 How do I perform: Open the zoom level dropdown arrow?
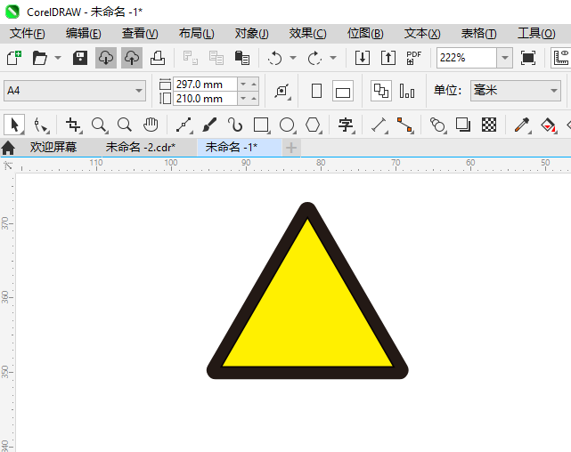[x=505, y=58]
